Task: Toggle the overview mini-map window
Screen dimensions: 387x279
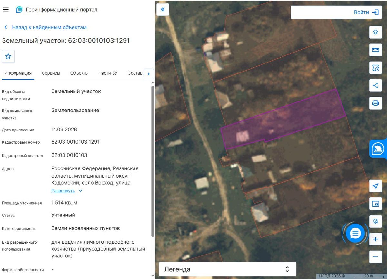Action: (375, 204)
